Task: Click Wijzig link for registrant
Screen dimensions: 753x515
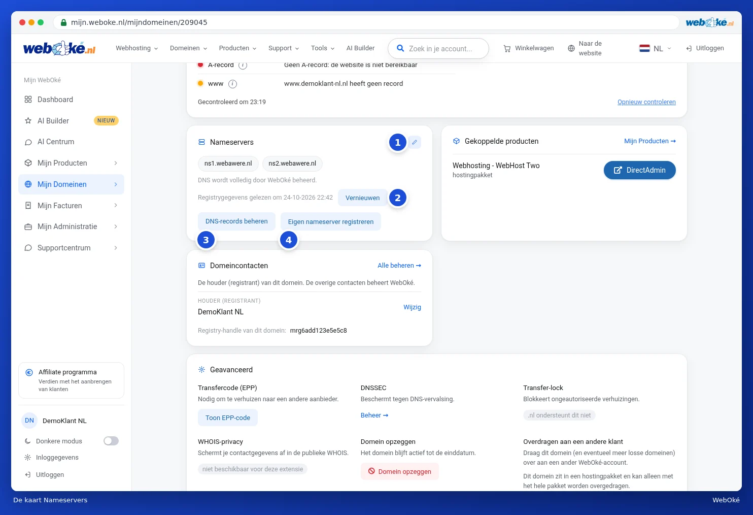Action: (412, 307)
